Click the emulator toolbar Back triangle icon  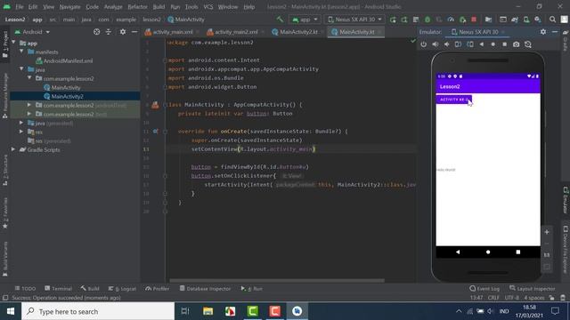(x=482, y=44)
